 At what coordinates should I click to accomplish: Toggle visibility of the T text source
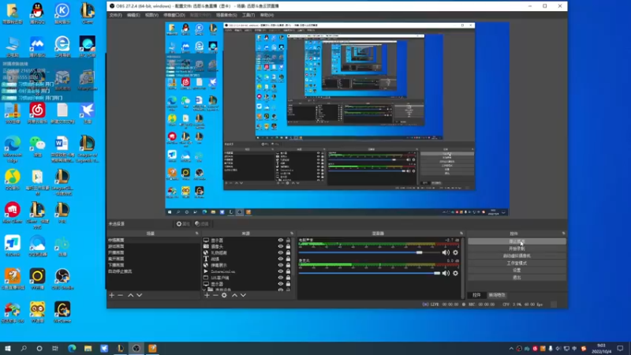pos(281,259)
